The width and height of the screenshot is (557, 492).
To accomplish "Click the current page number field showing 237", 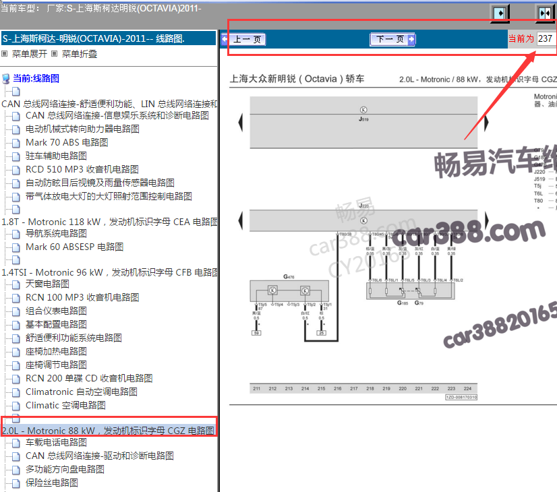I will click(x=546, y=38).
